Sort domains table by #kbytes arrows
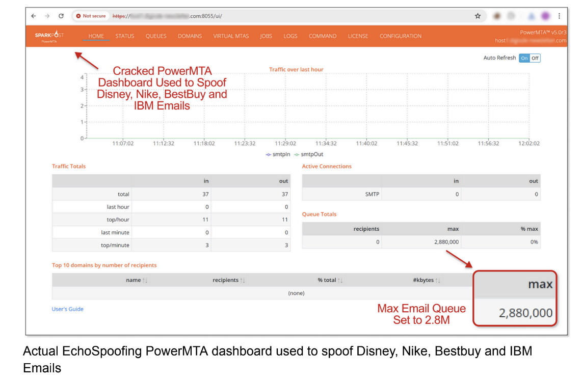Image resolution: width=582 pixels, height=381 pixels. (438, 281)
